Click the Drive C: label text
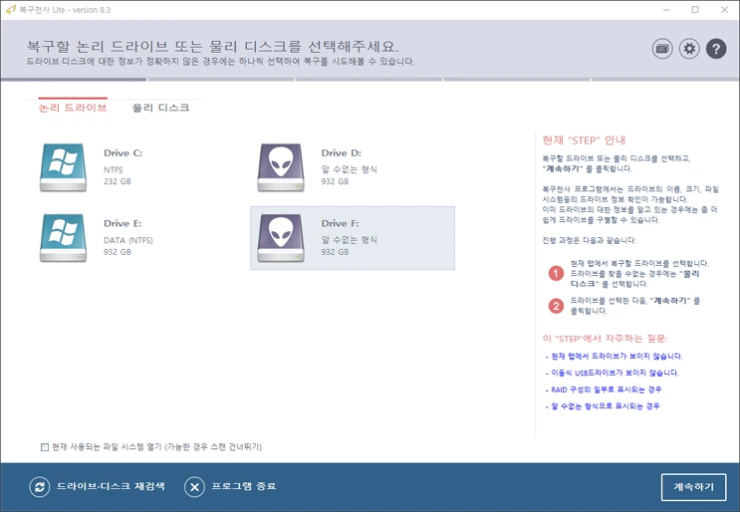This screenshot has width=740, height=512. pyautogui.click(x=123, y=152)
